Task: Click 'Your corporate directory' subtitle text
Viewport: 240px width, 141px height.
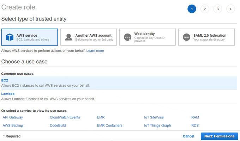Action: [x=209, y=39]
